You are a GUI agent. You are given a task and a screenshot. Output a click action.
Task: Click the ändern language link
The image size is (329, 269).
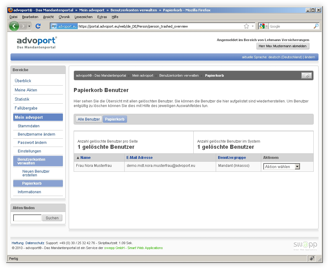(x=310, y=57)
